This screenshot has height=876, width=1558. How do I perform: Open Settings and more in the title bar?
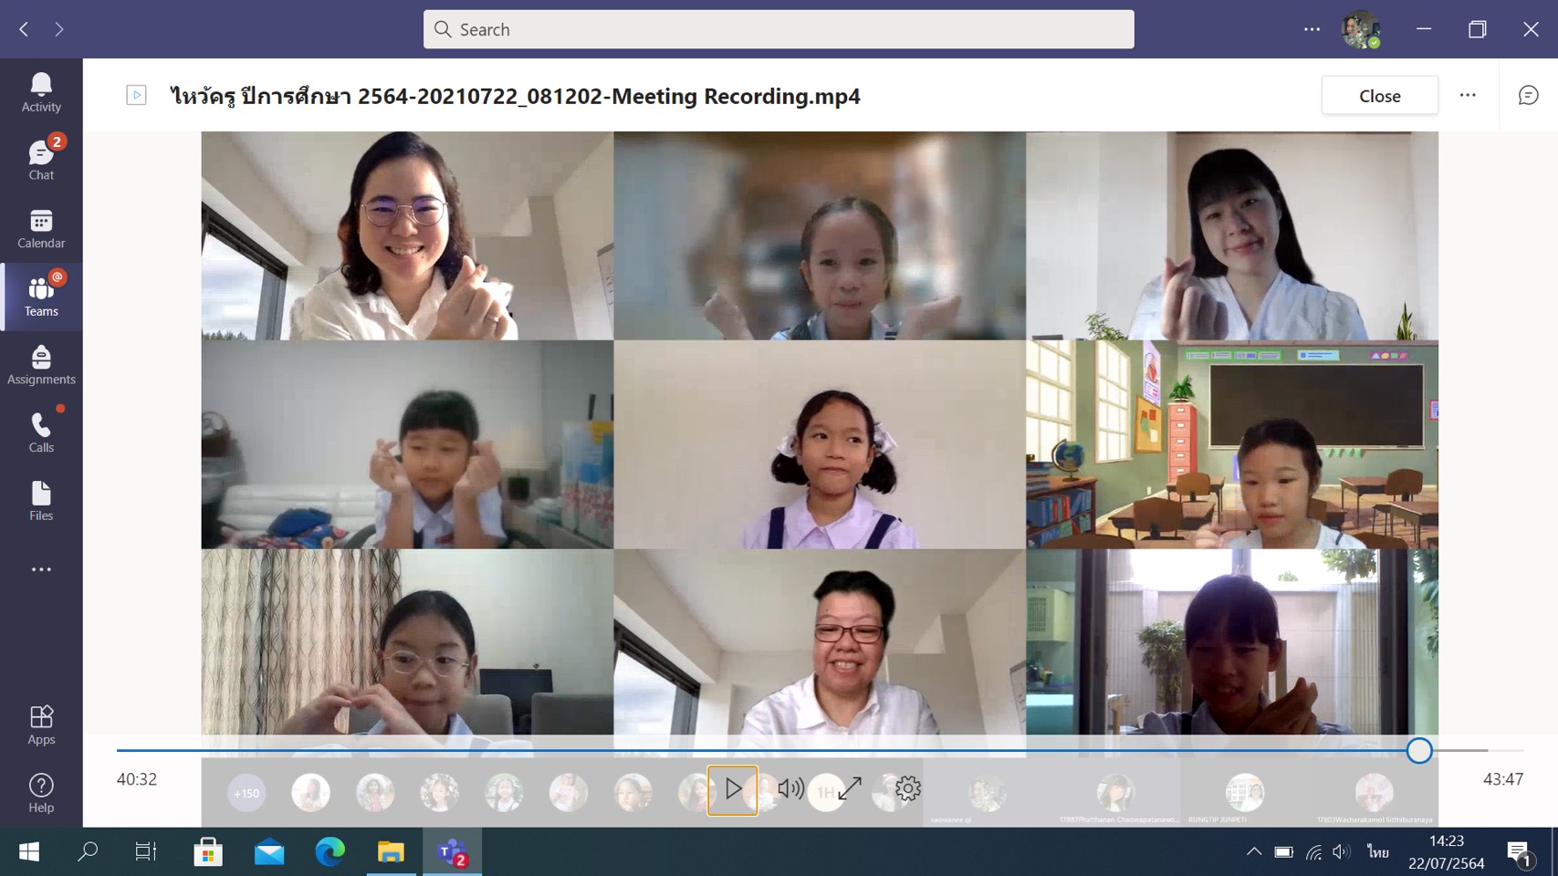[1312, 29]
